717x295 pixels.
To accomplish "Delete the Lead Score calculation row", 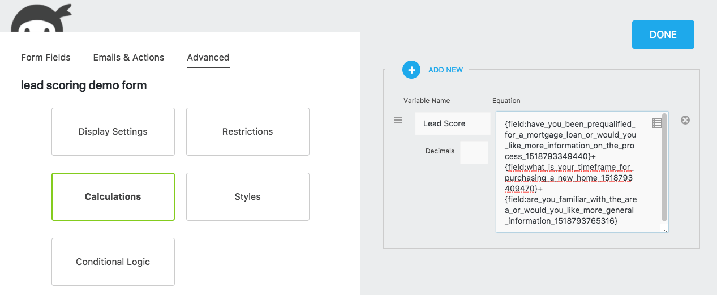I will point(685,120).
